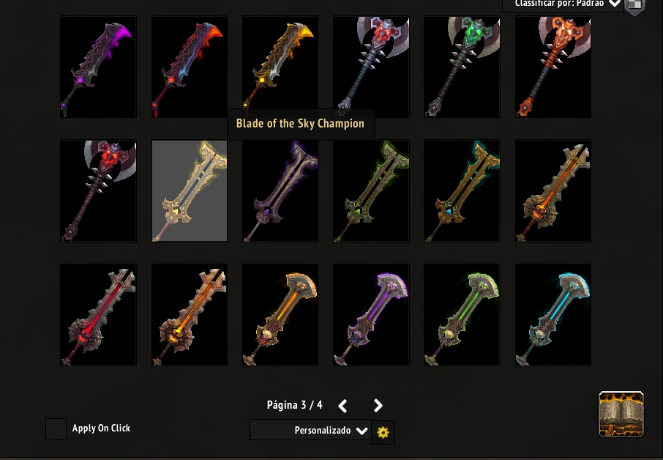Go to the previous page arrow
Screen dimensions: 663x460
click(x=343, y=406)
